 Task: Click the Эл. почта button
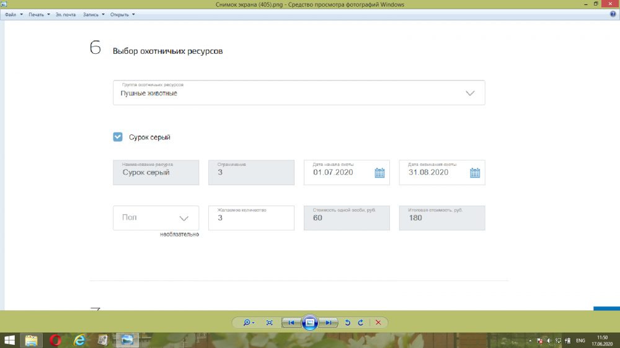point(66,14)
